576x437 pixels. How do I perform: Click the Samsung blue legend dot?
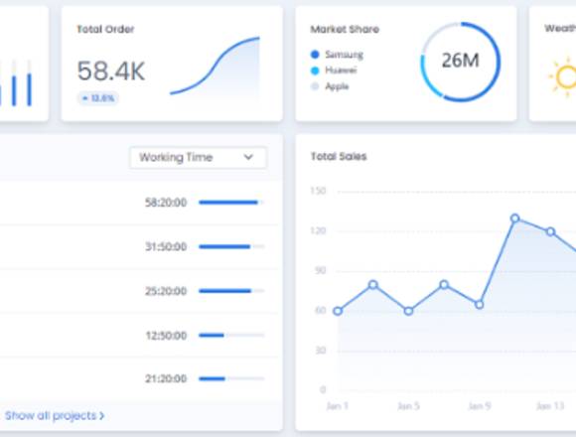pos(315,55)
